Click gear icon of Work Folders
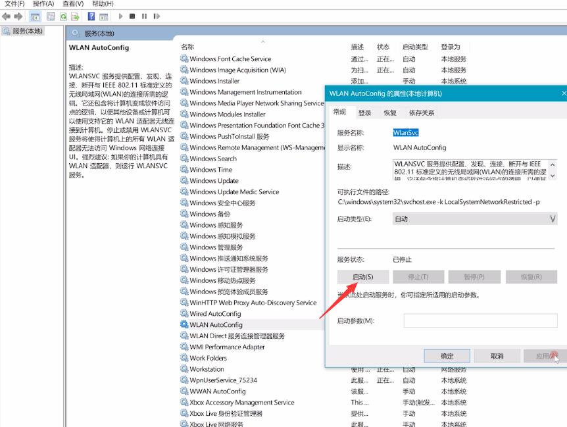Screen dimensions: 567x427 click(184, 357)
